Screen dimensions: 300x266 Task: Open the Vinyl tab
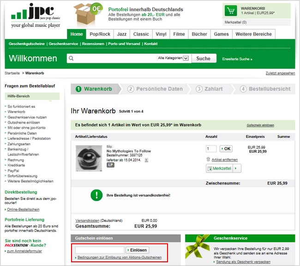coord(161,34)
